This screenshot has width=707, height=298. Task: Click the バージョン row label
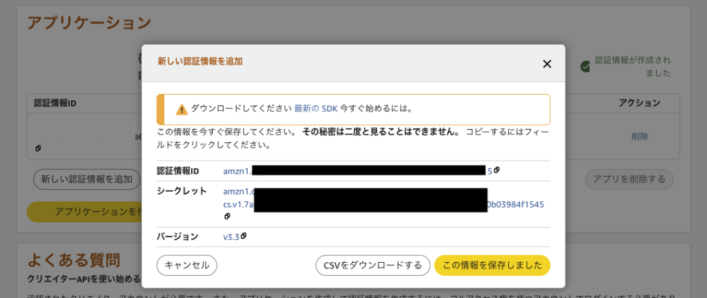click(177, 237)
